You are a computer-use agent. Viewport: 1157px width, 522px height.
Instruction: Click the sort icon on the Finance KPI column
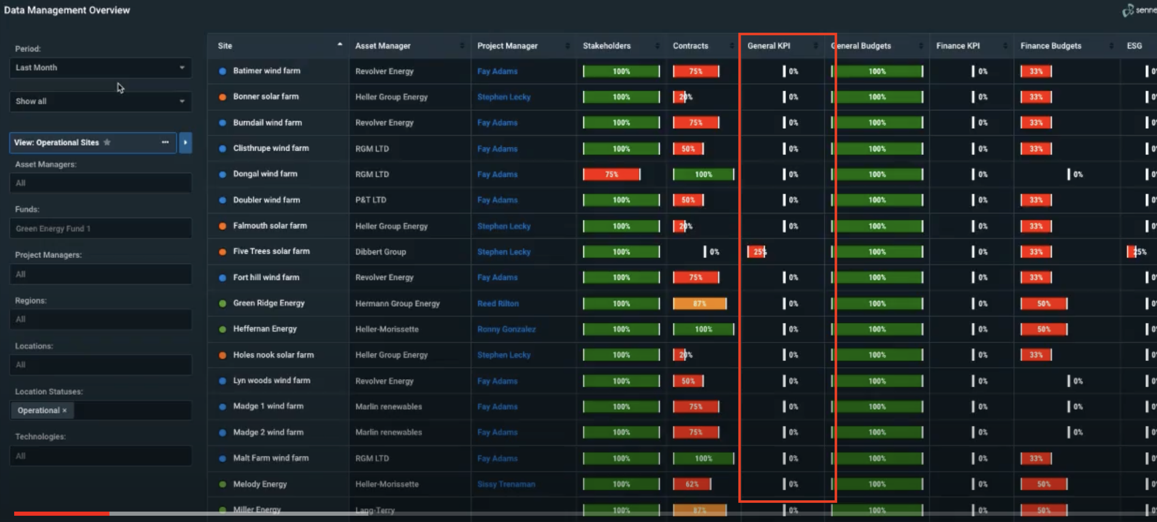coord(1005,46)
